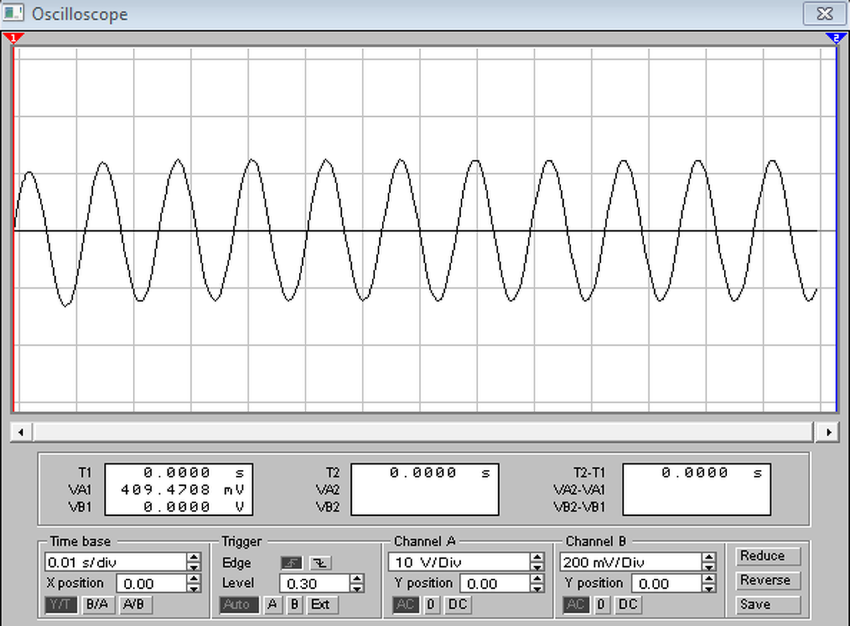Click the T2 time value 0.0000 s
Image resolution: width=850 pixels, height=626 pixels.
point(440,473)
